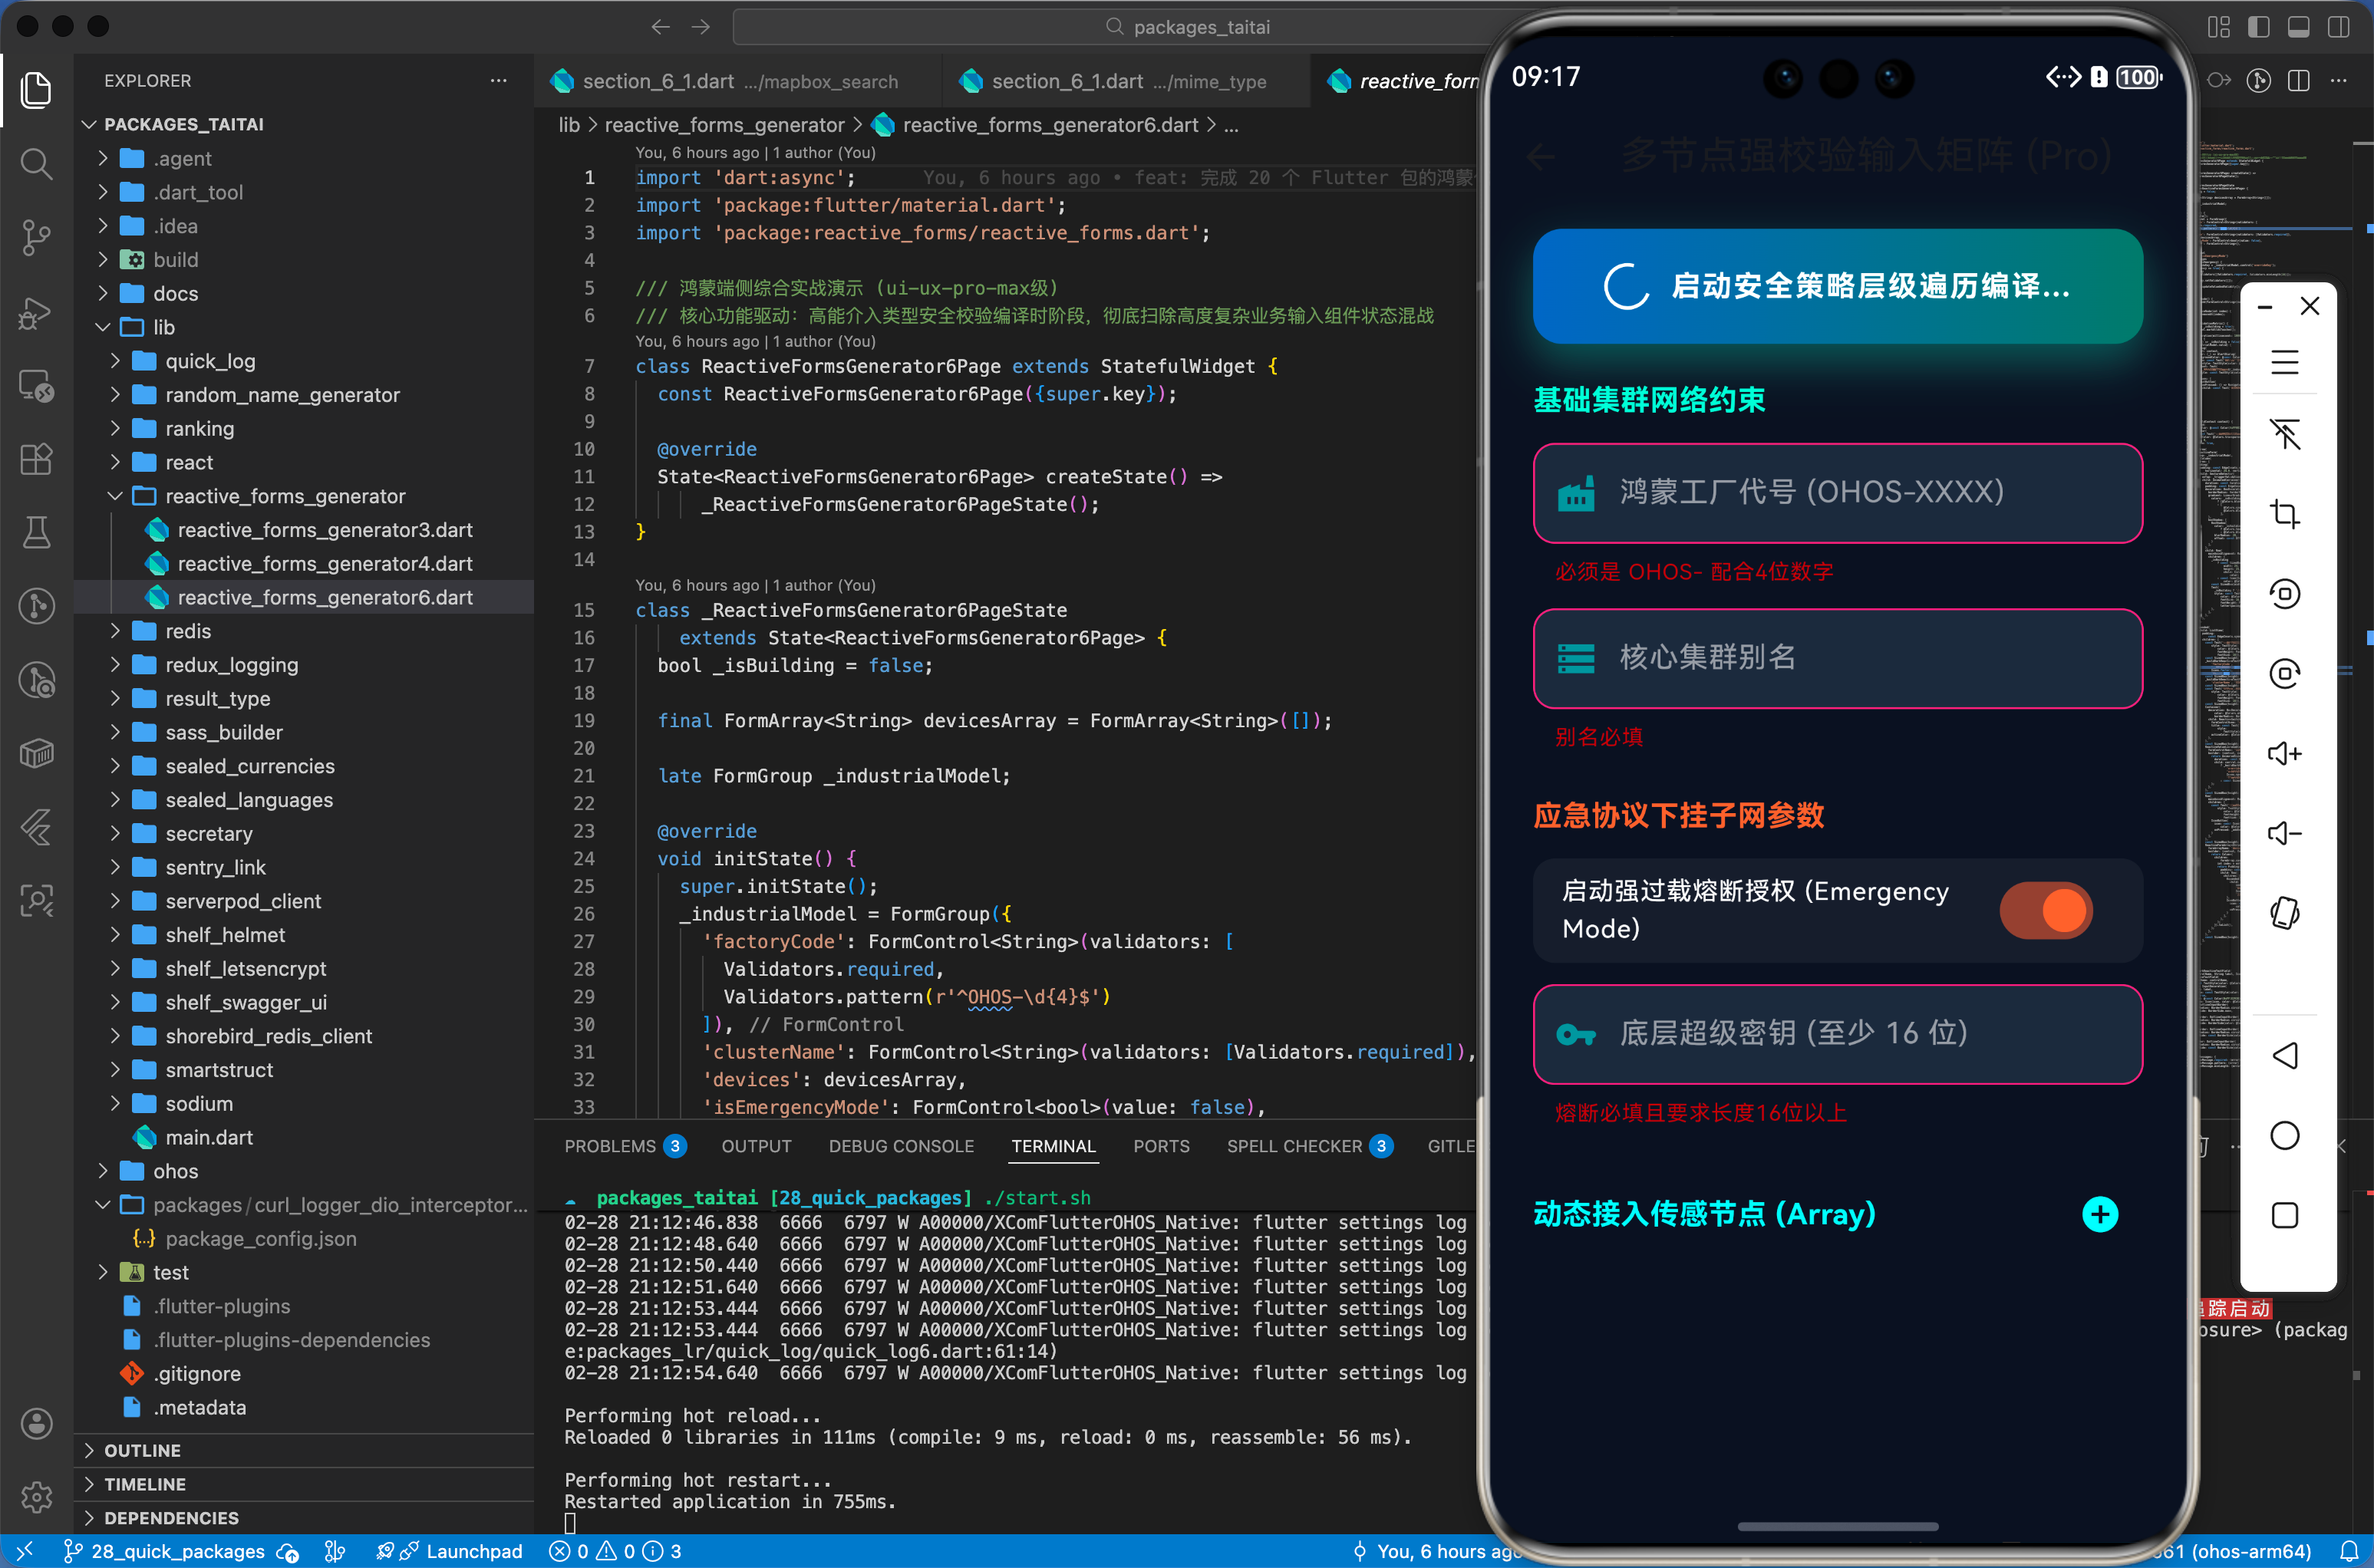Image resolution: width=2374 pixels, height=1568 pixels.
Task: Expand the redis folder
Action: click(188, 631)
